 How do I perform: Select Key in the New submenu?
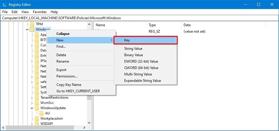pyautogui.click(x=145, y=40)
